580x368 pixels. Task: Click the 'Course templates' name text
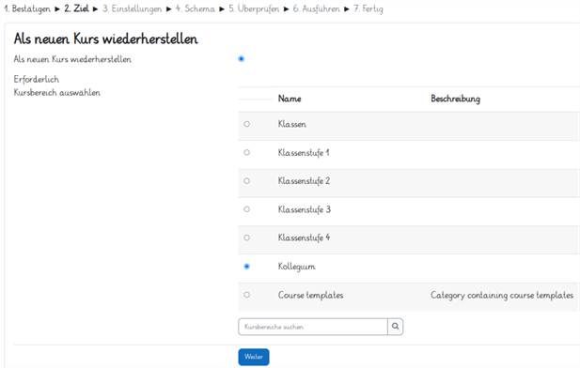tap(311, 295)
